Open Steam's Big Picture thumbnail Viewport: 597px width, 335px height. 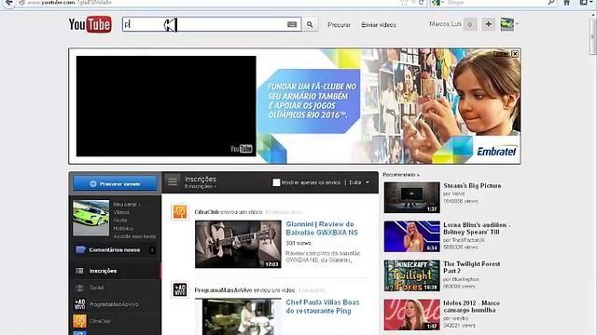click(411, 197)
